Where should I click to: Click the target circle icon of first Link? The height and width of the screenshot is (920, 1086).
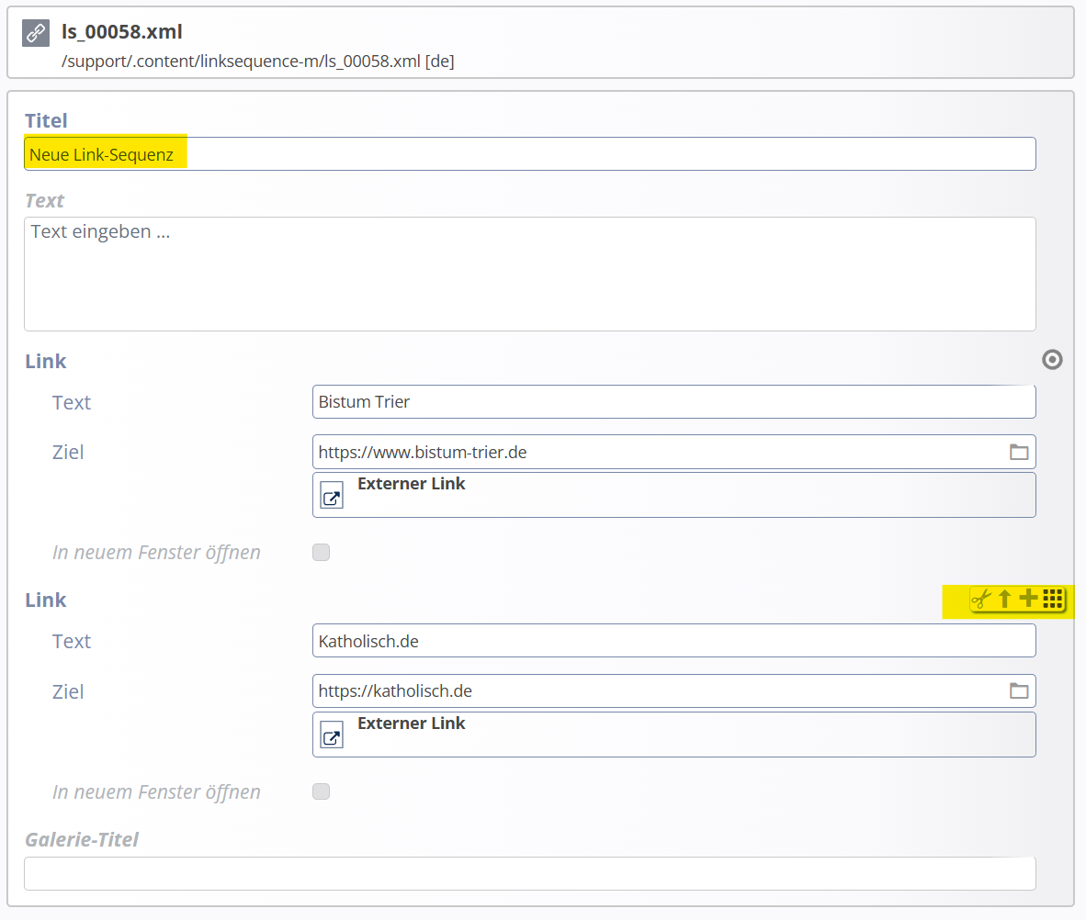1052,359
